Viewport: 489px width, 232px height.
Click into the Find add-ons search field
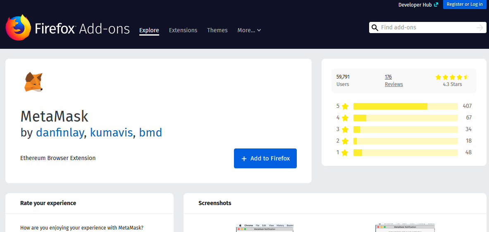[427, 27]
